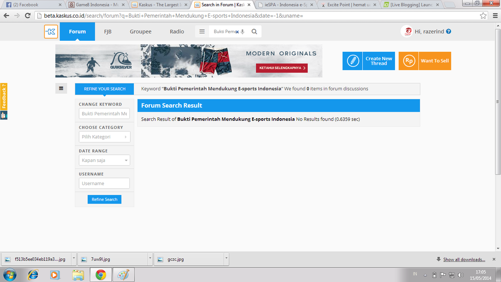Toggle the sidebar with the hamburger icon
This screenshot has height=282, width=501.
[x=61, y=89]
